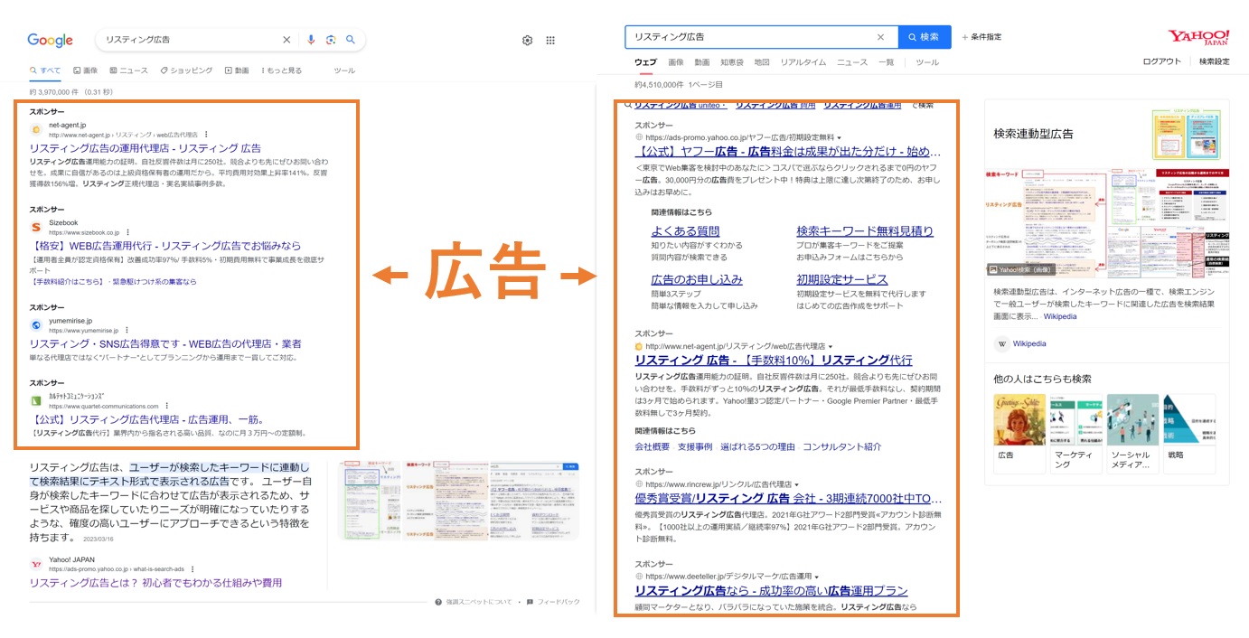Click Google's magnifying glass search icon
Screen dimensions: 1249x638
coord(351,40)
